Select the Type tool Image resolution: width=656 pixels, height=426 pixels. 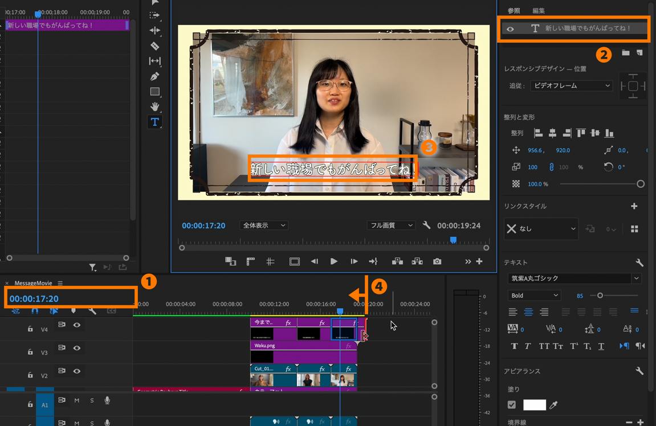pyautogui.click(x=154, y=122)
